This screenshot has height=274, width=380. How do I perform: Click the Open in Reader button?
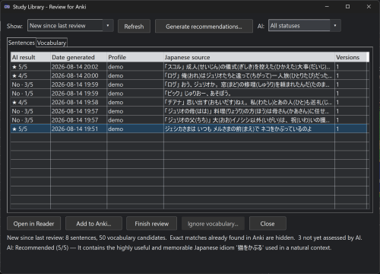click(x=33, y=224)
